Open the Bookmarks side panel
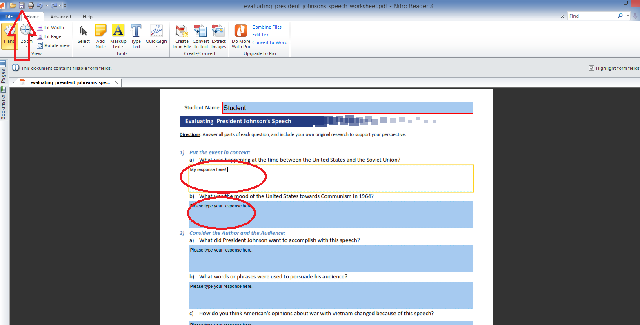 pos(3,104)
